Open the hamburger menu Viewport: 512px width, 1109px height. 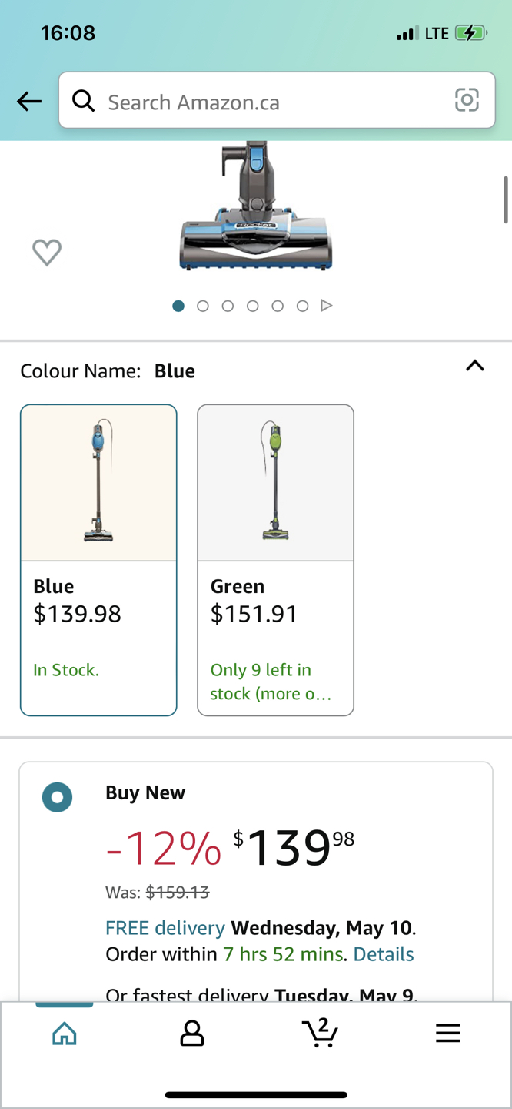click(447, 1034)
